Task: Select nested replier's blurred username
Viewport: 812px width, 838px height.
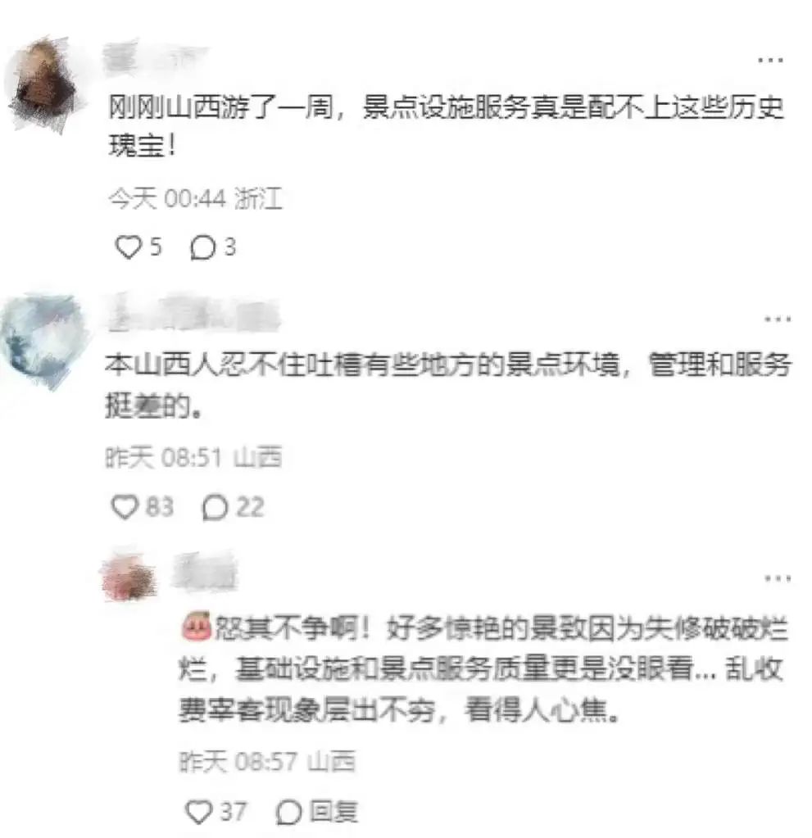Action: coord(204,572)
